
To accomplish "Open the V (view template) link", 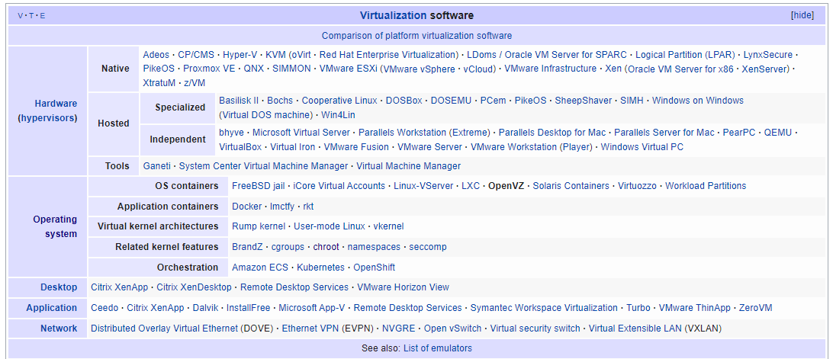I will (20, 16).
